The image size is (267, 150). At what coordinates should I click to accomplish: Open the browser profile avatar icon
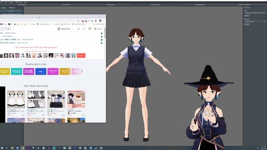click(100, 21)
